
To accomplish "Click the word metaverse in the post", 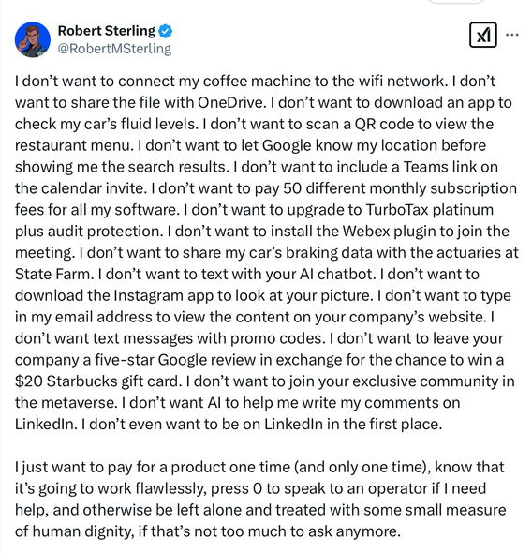I will pos(80,403).
